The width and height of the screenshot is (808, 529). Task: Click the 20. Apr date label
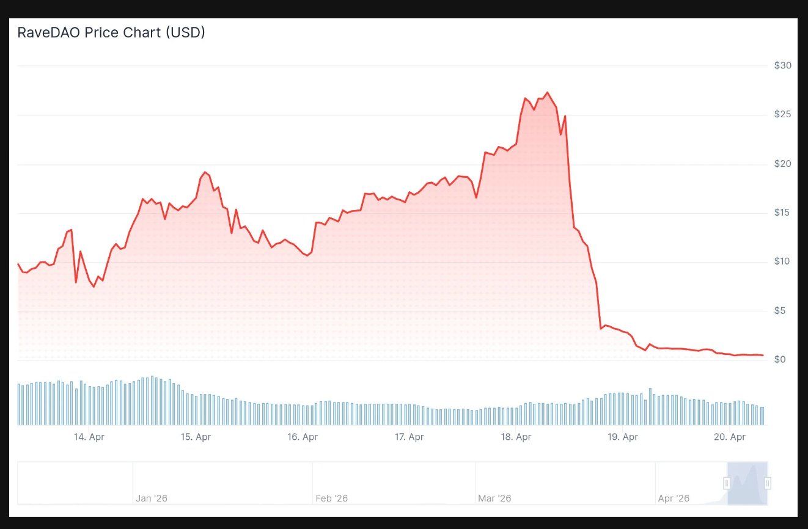tap(730, 437)
